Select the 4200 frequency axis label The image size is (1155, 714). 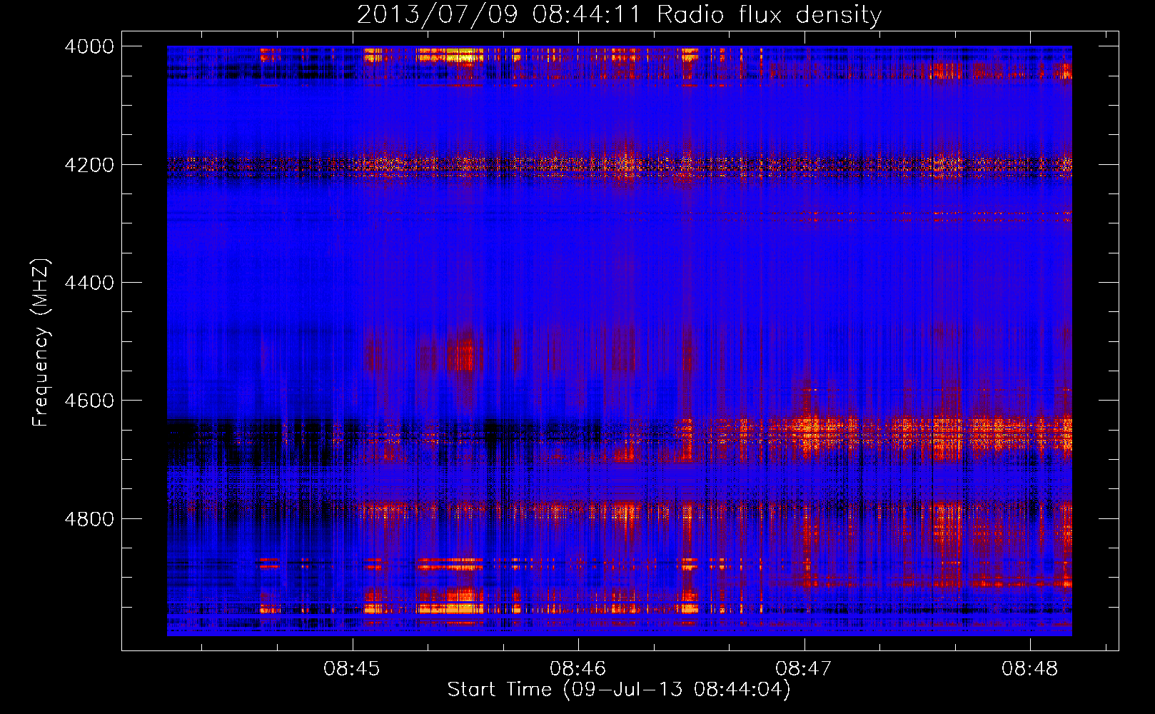(89, 165)
